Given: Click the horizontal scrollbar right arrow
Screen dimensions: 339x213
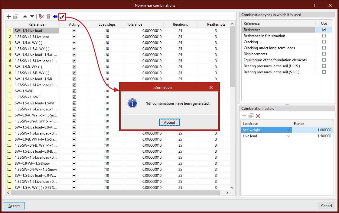Looking at the screenshot, I should click(x=227, y=192).
